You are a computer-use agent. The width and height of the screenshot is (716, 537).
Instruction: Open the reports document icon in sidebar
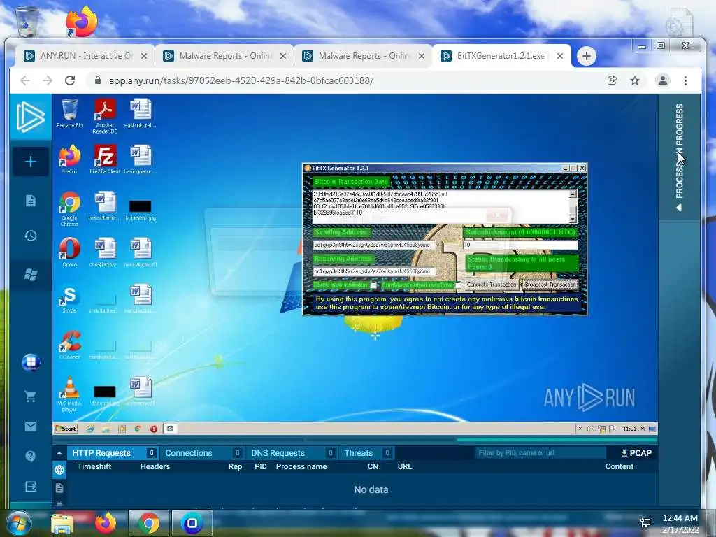pyautogui.click(x=31, y=201)
